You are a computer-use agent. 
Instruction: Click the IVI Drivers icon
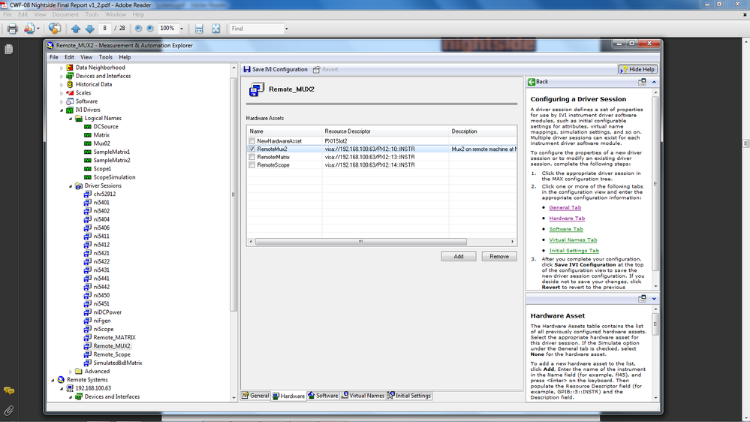(x=70, y=110)
